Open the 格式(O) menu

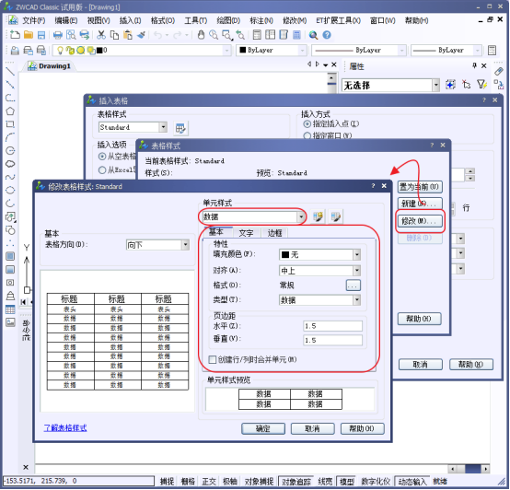[163, 20]
